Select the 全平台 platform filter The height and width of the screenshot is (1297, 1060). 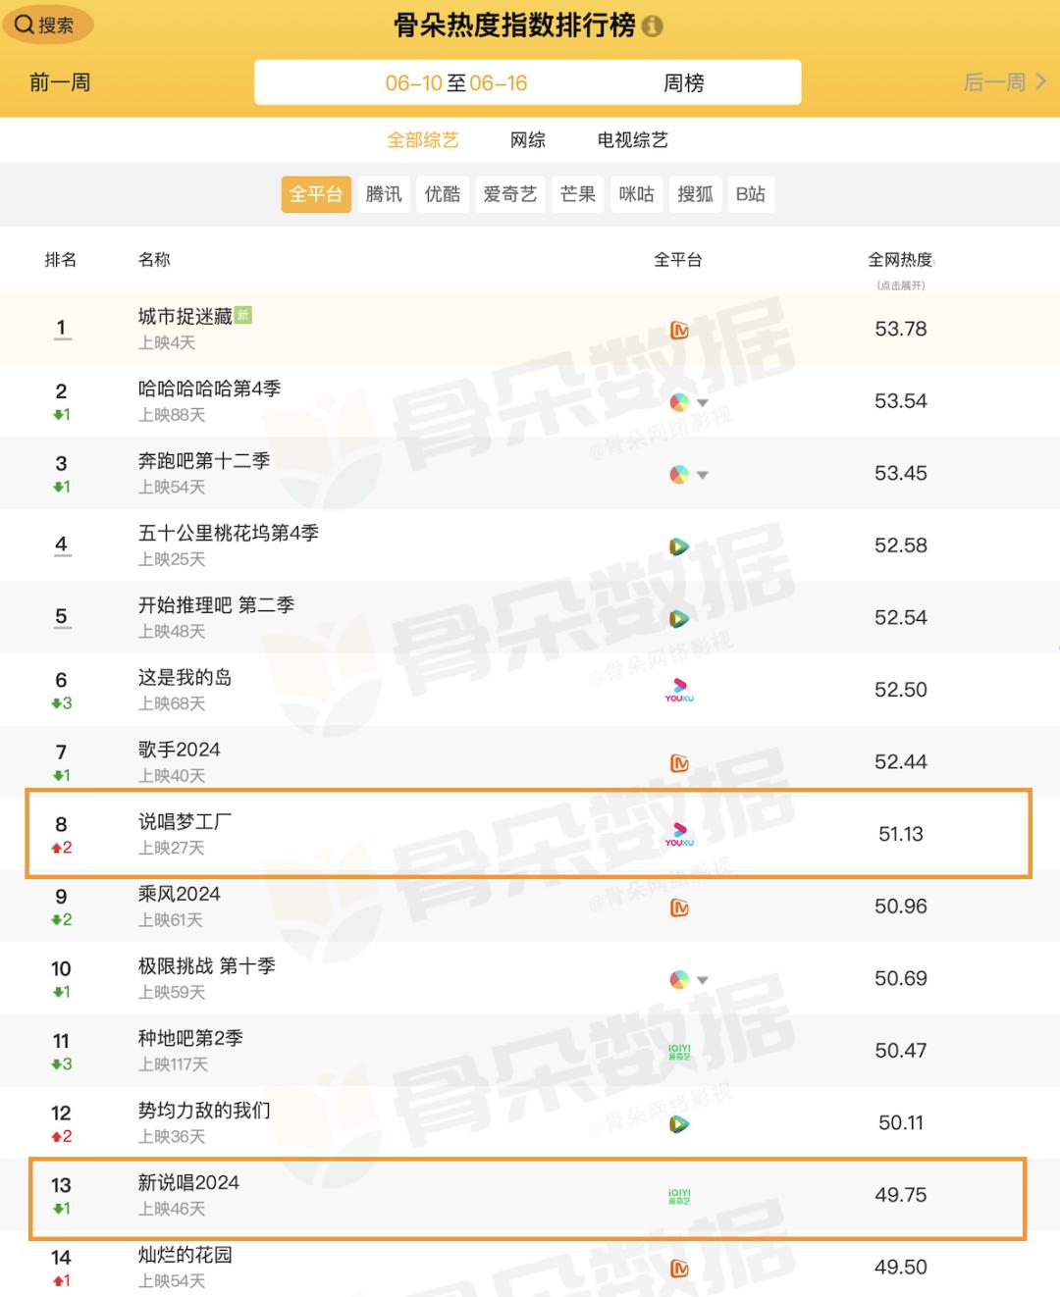pos(316,194)
